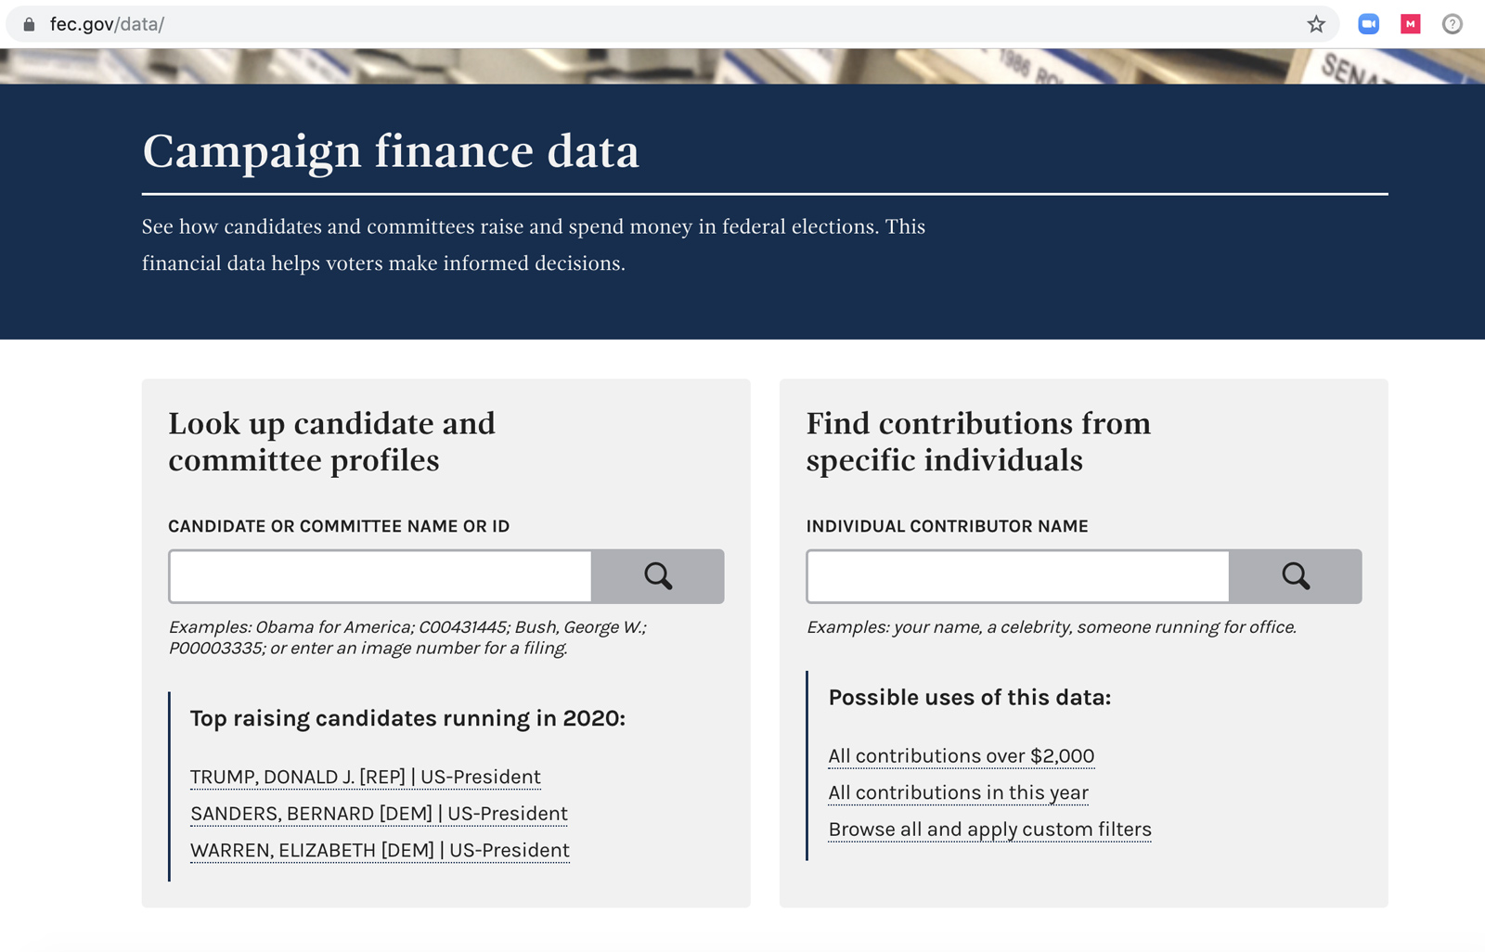Click the padlock icon in the address bar
Screen dimensions: 1485x952
pos(31,23)
